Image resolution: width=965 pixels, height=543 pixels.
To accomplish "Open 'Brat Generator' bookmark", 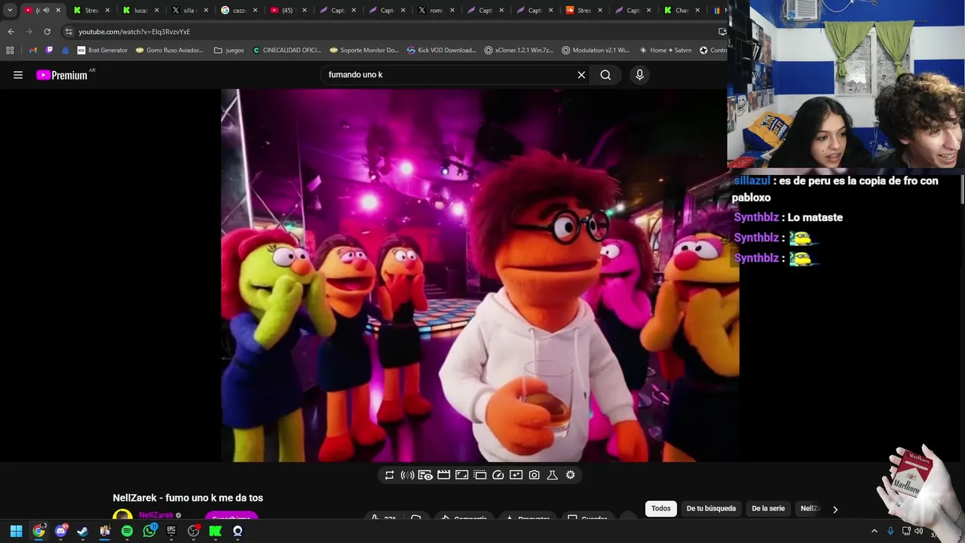I will click(x=103, y=51).
